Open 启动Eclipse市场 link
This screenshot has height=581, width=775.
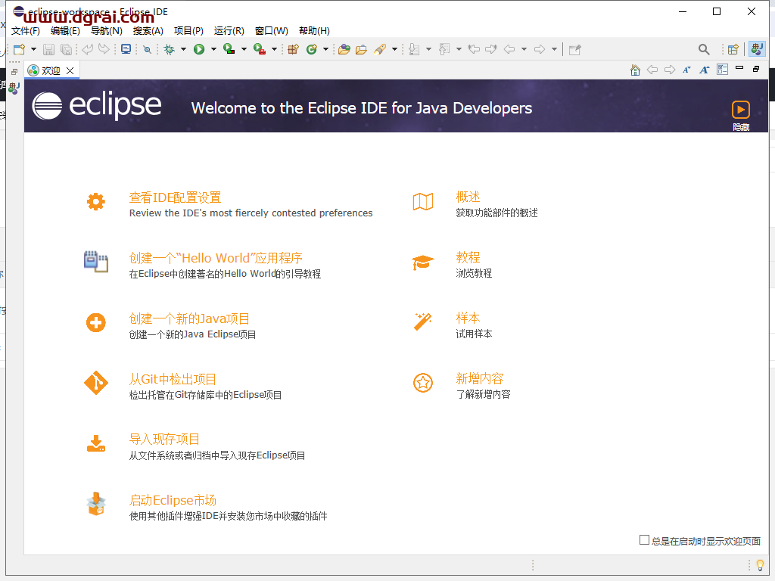pos(173,500)
